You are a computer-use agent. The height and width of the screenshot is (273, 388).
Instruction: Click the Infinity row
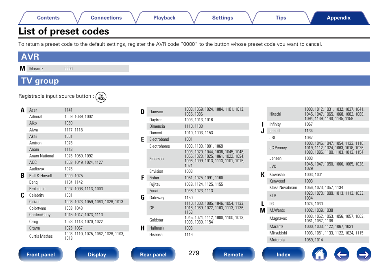pyautogui.click(x=318, y=124)
